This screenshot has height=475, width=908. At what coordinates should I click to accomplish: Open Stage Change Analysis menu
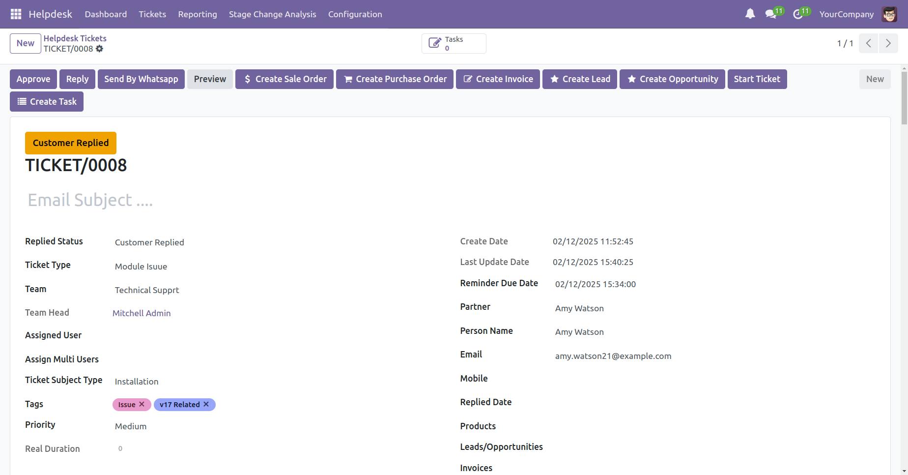(273, 14)
